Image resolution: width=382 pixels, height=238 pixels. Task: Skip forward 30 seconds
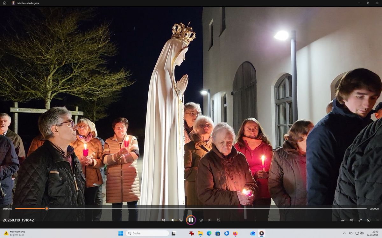[x=201, y=220]
